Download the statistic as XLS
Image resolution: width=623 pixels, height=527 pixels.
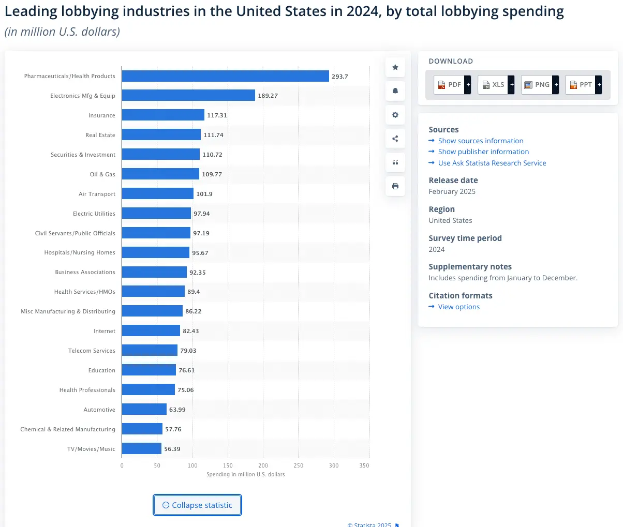tap(493, 85)
